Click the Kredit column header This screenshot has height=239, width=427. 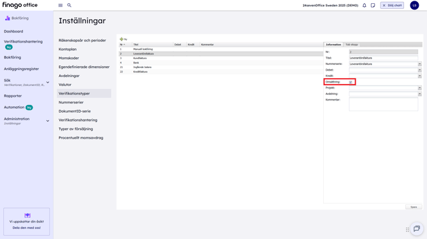click(x=193, y=44)
